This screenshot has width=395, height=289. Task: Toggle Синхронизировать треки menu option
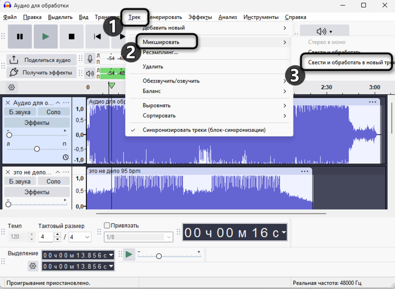[x=204, y=130]
